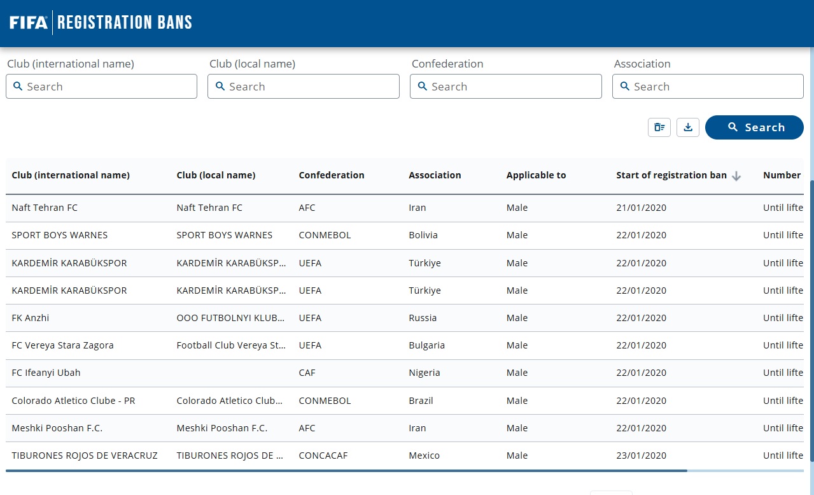Click the OOO FUTBOLNYI KLUB local name cell
The width and height of the screenshot is (814, 495).
[x=231, y=318]
